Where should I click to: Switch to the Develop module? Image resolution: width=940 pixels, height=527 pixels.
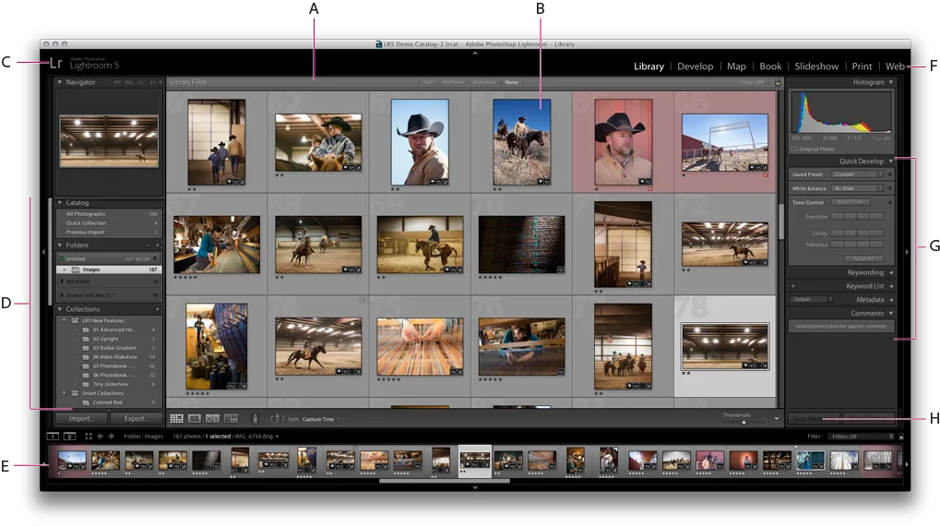tap(695, 66)
